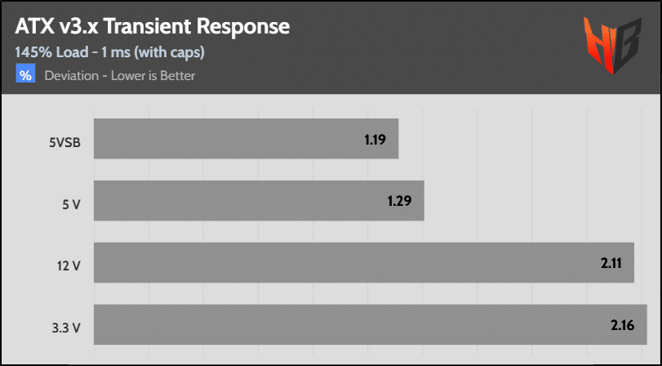Click the 2.11 value label

(611, 263)
